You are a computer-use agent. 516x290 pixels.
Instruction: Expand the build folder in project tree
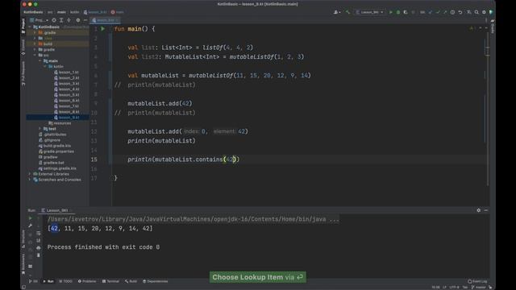pyautogui.click(x=35, y=44)
